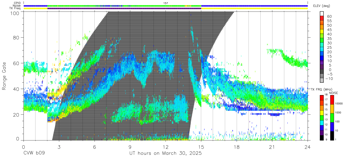
Task: Click the 3 tick on the UT hours axis
Action: coord(59,147)
